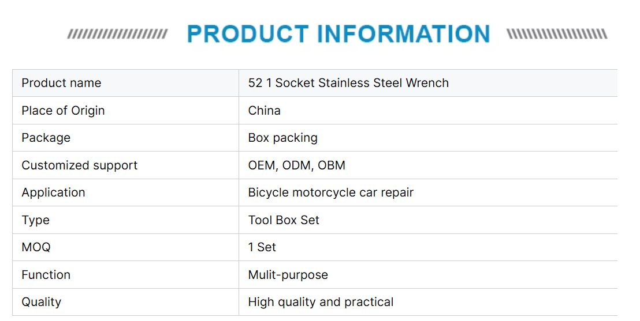Screen dimensions: 640x321
Task: Click the 'Customized support' label
Action: (80, 165)
